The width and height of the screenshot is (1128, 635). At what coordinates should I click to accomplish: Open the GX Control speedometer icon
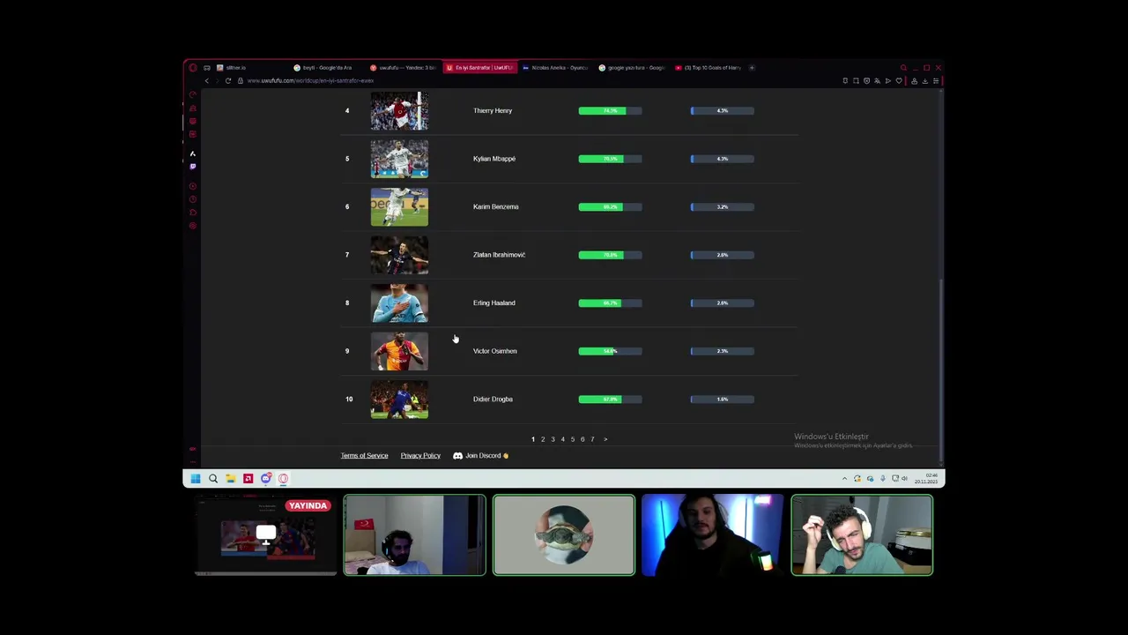click(x=193, y=94)
